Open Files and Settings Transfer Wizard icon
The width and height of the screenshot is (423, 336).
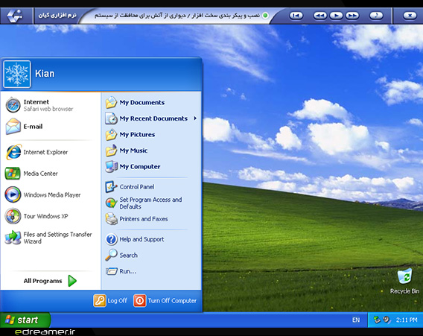point(13,238)
